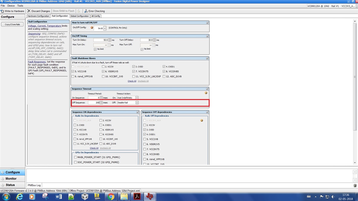Open Microsoft Word from the taskbar
Screen dimensions: 358x201
(x=59, y=197)
